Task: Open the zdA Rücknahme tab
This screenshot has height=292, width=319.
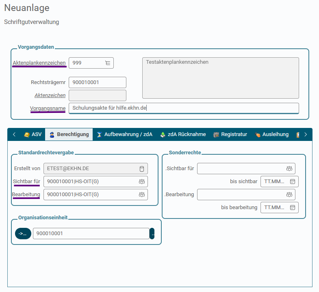Action: [183, 134]
